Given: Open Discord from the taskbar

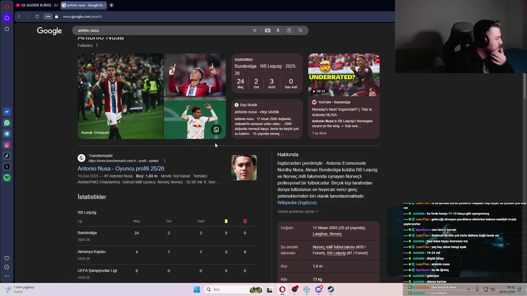Looking at the screenshot, I should click(319, 289).
